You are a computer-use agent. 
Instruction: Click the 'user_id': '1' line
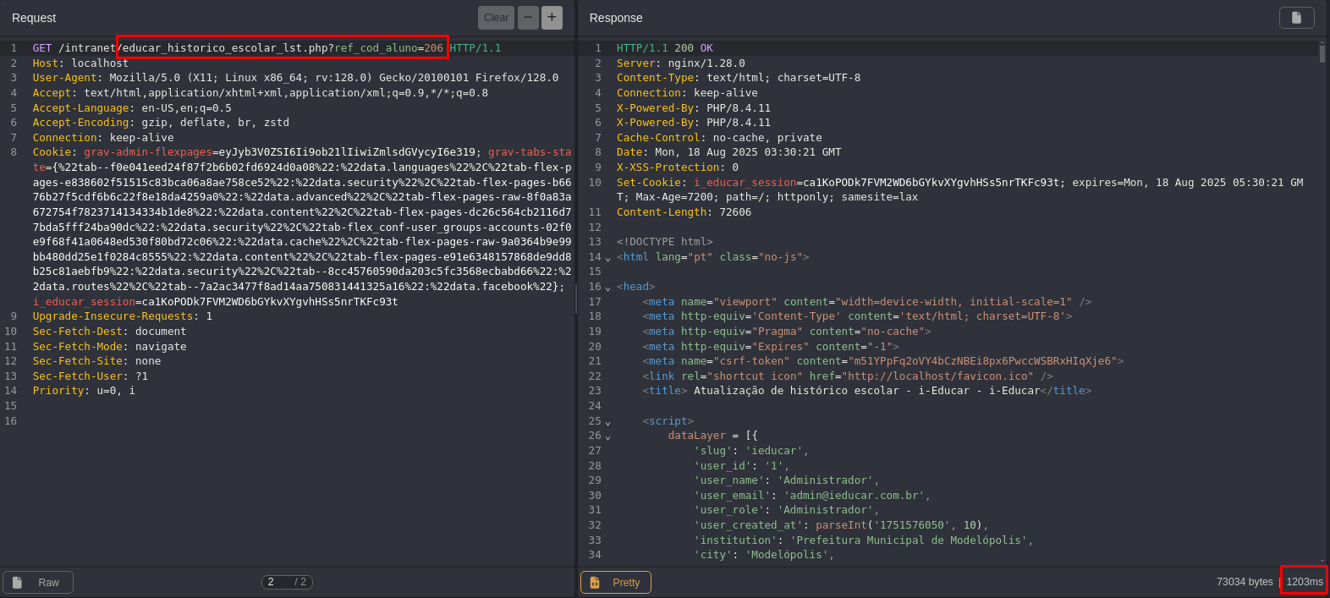click(742, 466)
